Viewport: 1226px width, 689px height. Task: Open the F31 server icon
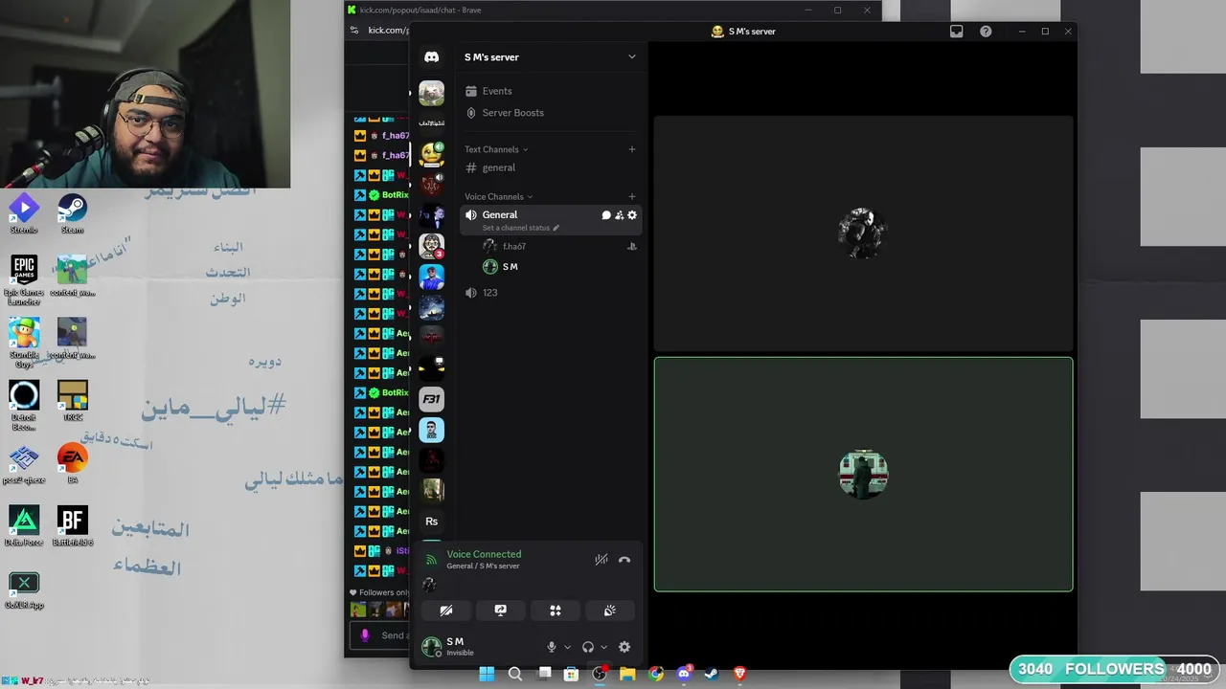click(431, 399)
